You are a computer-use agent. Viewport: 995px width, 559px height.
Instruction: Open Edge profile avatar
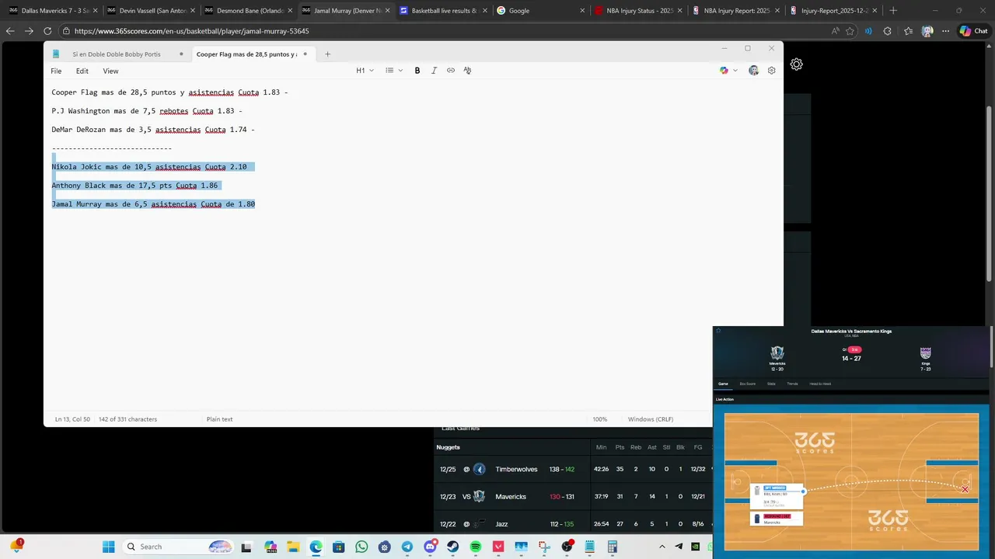(927, 31)
